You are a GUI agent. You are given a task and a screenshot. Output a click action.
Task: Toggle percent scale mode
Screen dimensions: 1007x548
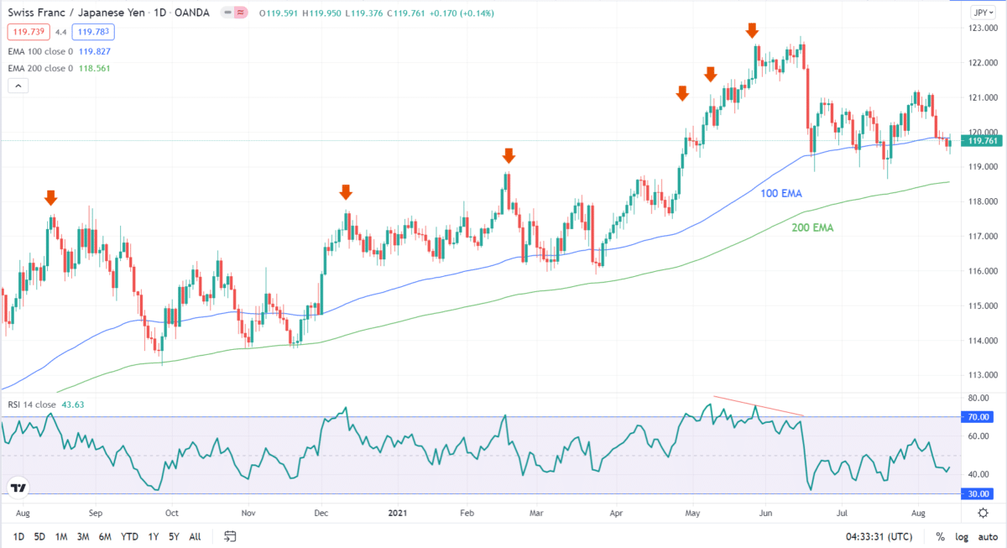(940, 536)
